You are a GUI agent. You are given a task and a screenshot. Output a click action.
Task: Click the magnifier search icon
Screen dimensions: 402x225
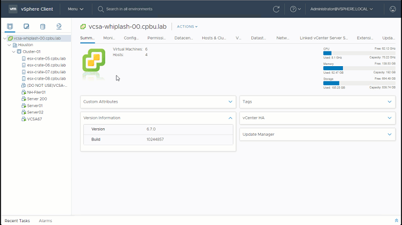[100, 9]
